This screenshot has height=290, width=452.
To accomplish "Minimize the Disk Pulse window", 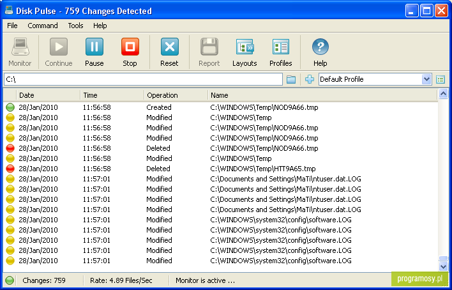I will pyautogui.click(x=412, y=11).
